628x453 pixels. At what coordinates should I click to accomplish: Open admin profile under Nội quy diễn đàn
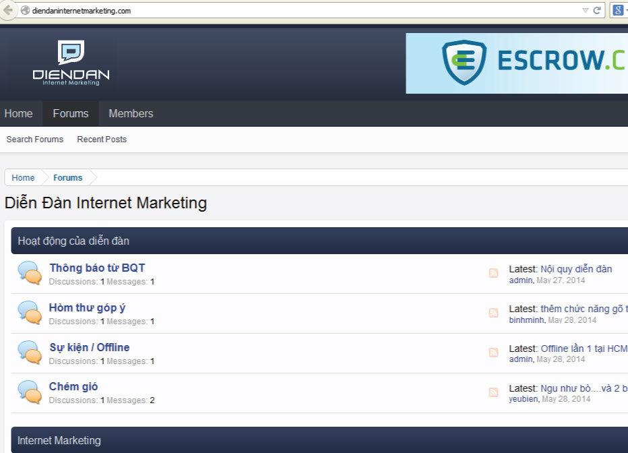pyautogui.click(x=521, y=280)
